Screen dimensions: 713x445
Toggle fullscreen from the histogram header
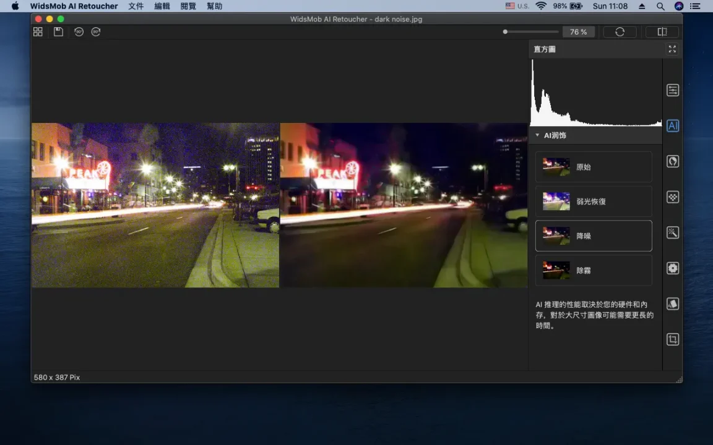(x=672, y=49)
